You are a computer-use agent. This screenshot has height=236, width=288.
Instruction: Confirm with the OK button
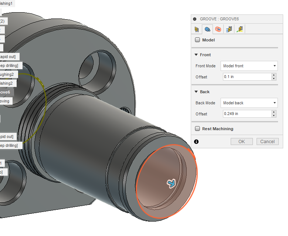(242, 142)
